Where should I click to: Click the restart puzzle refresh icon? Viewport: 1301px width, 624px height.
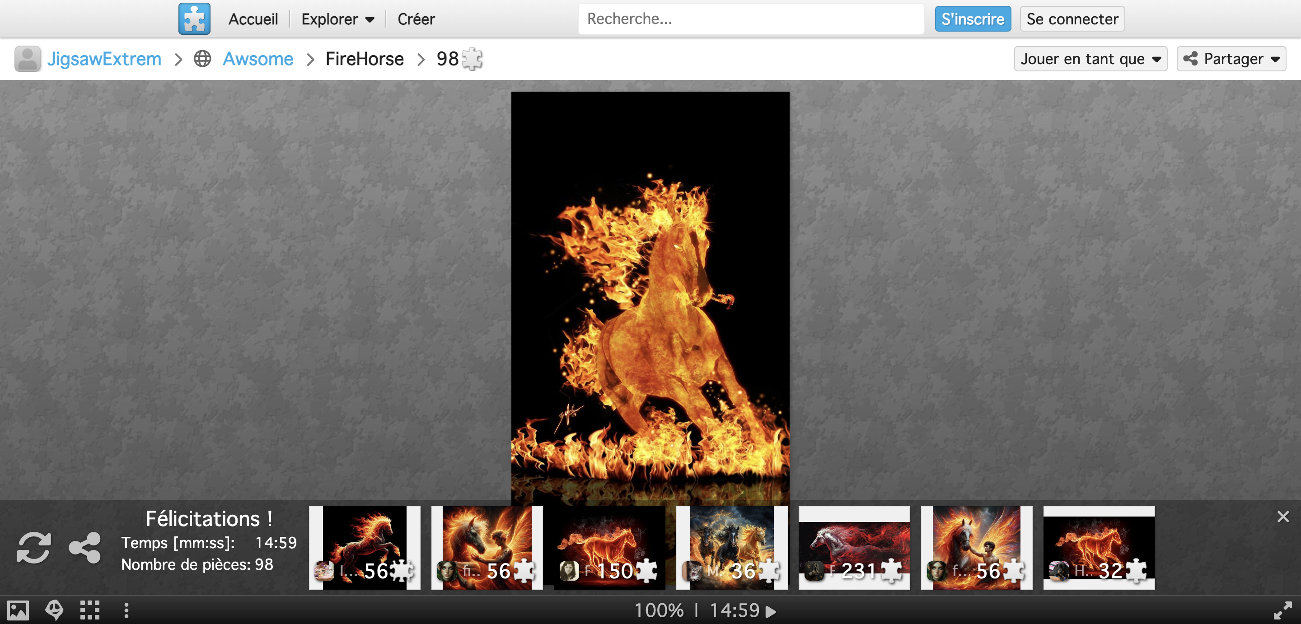coord(34,547)
